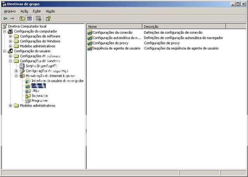Click the Configuração automática list item icon
The image size is (248, 177).
tap(90, 38)
